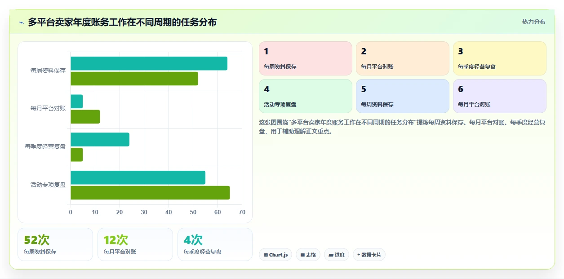This screenshot has height=279, width=564.
Task: Click the 12次 stat card
Action: coord(135,244)
